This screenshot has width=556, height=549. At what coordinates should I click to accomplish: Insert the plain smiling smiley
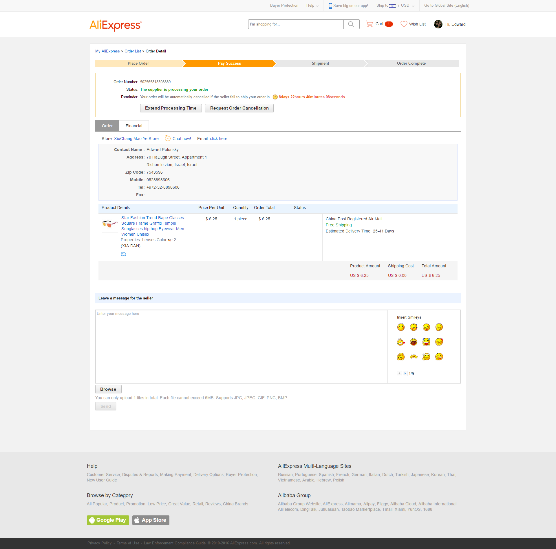(x=401, y=327)
